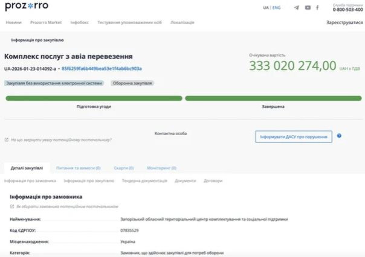The image size is (365, 257).
Task: Click the Завершена progress bar
Action: point(273,98)
